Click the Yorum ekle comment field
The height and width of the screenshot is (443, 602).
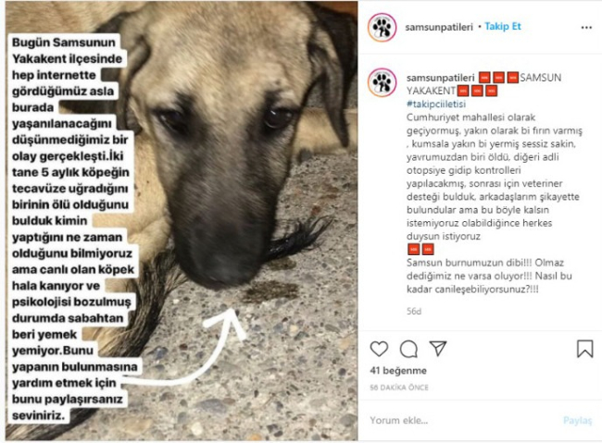[460, 421]
